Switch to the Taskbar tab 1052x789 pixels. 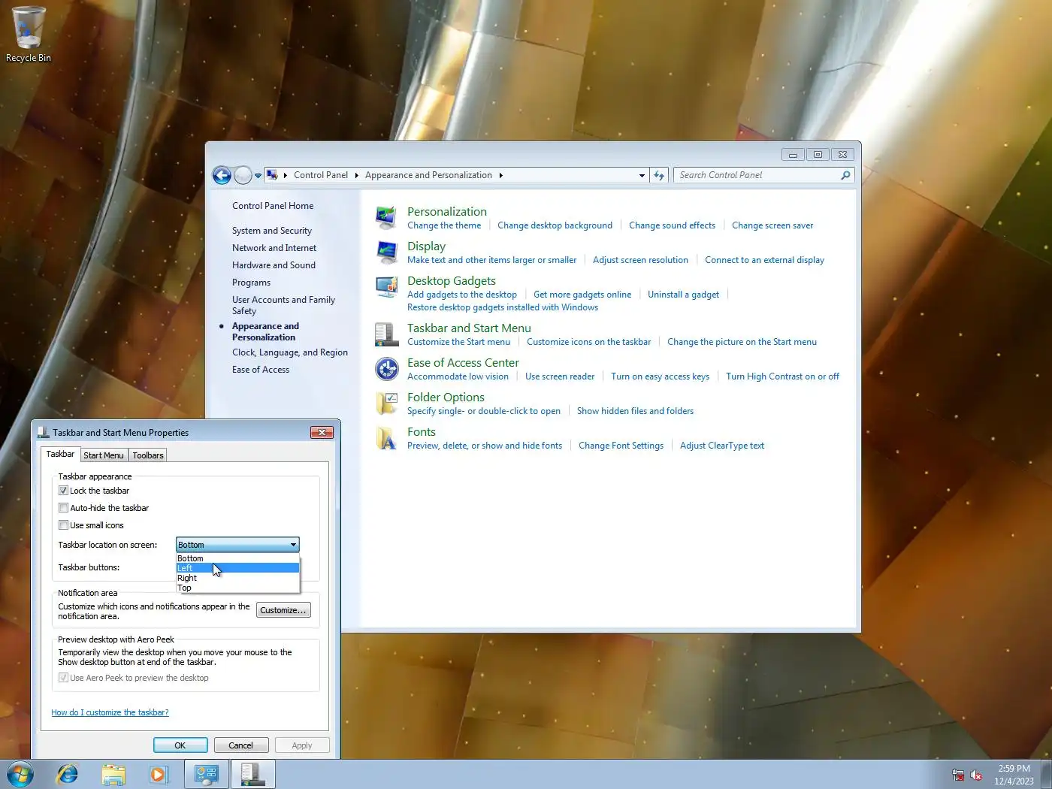[60, 454]
